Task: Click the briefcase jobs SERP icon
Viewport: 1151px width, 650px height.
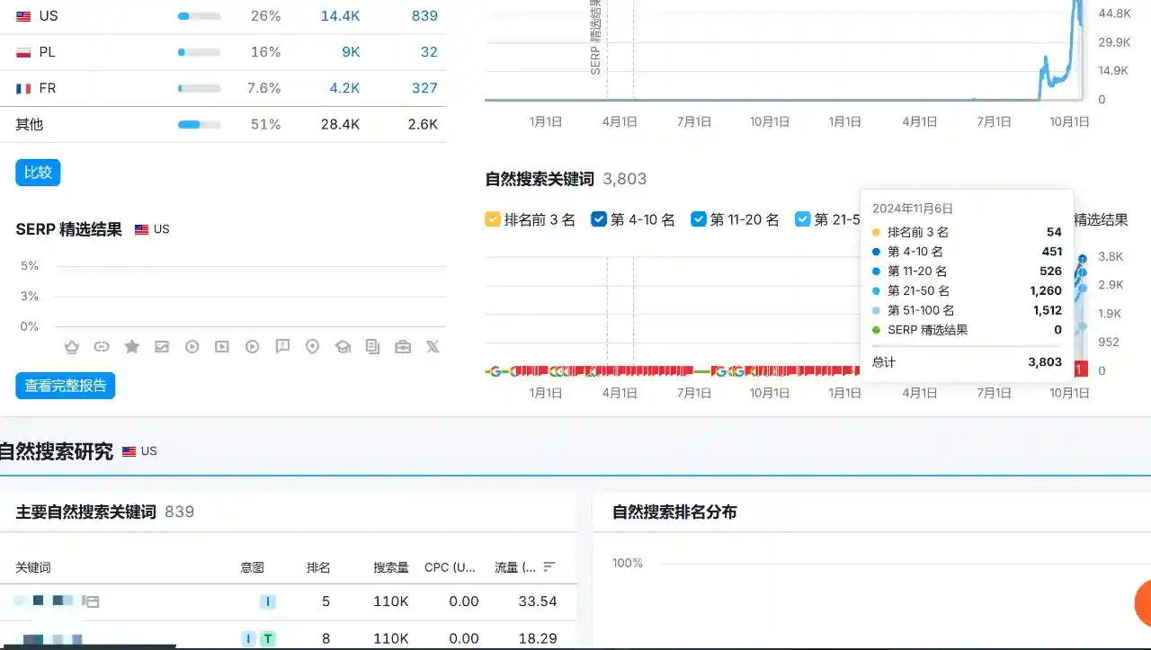Action: (403, 346)
